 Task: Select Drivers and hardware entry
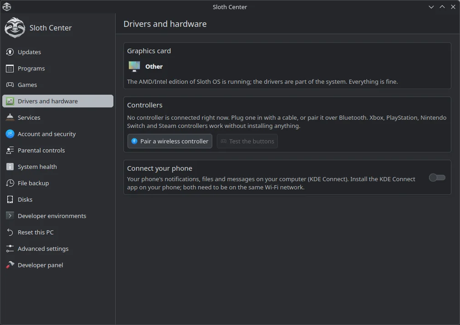pyautogui.click(x=58, y=101)
